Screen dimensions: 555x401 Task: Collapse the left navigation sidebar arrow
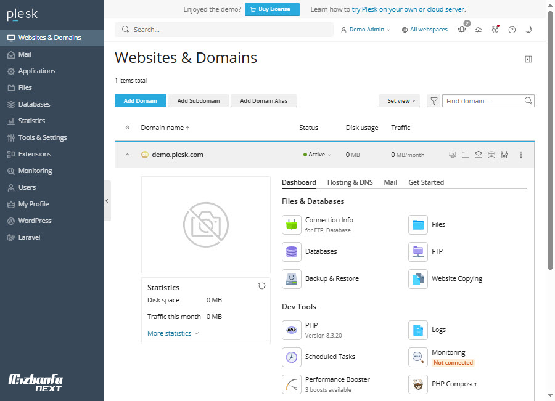pos(107,201)
